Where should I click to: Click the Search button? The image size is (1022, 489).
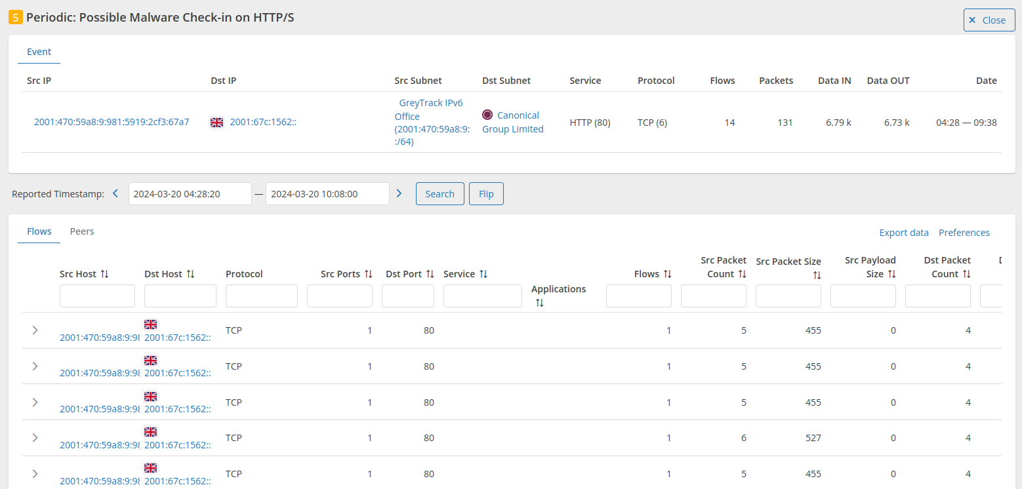point(439,193)
